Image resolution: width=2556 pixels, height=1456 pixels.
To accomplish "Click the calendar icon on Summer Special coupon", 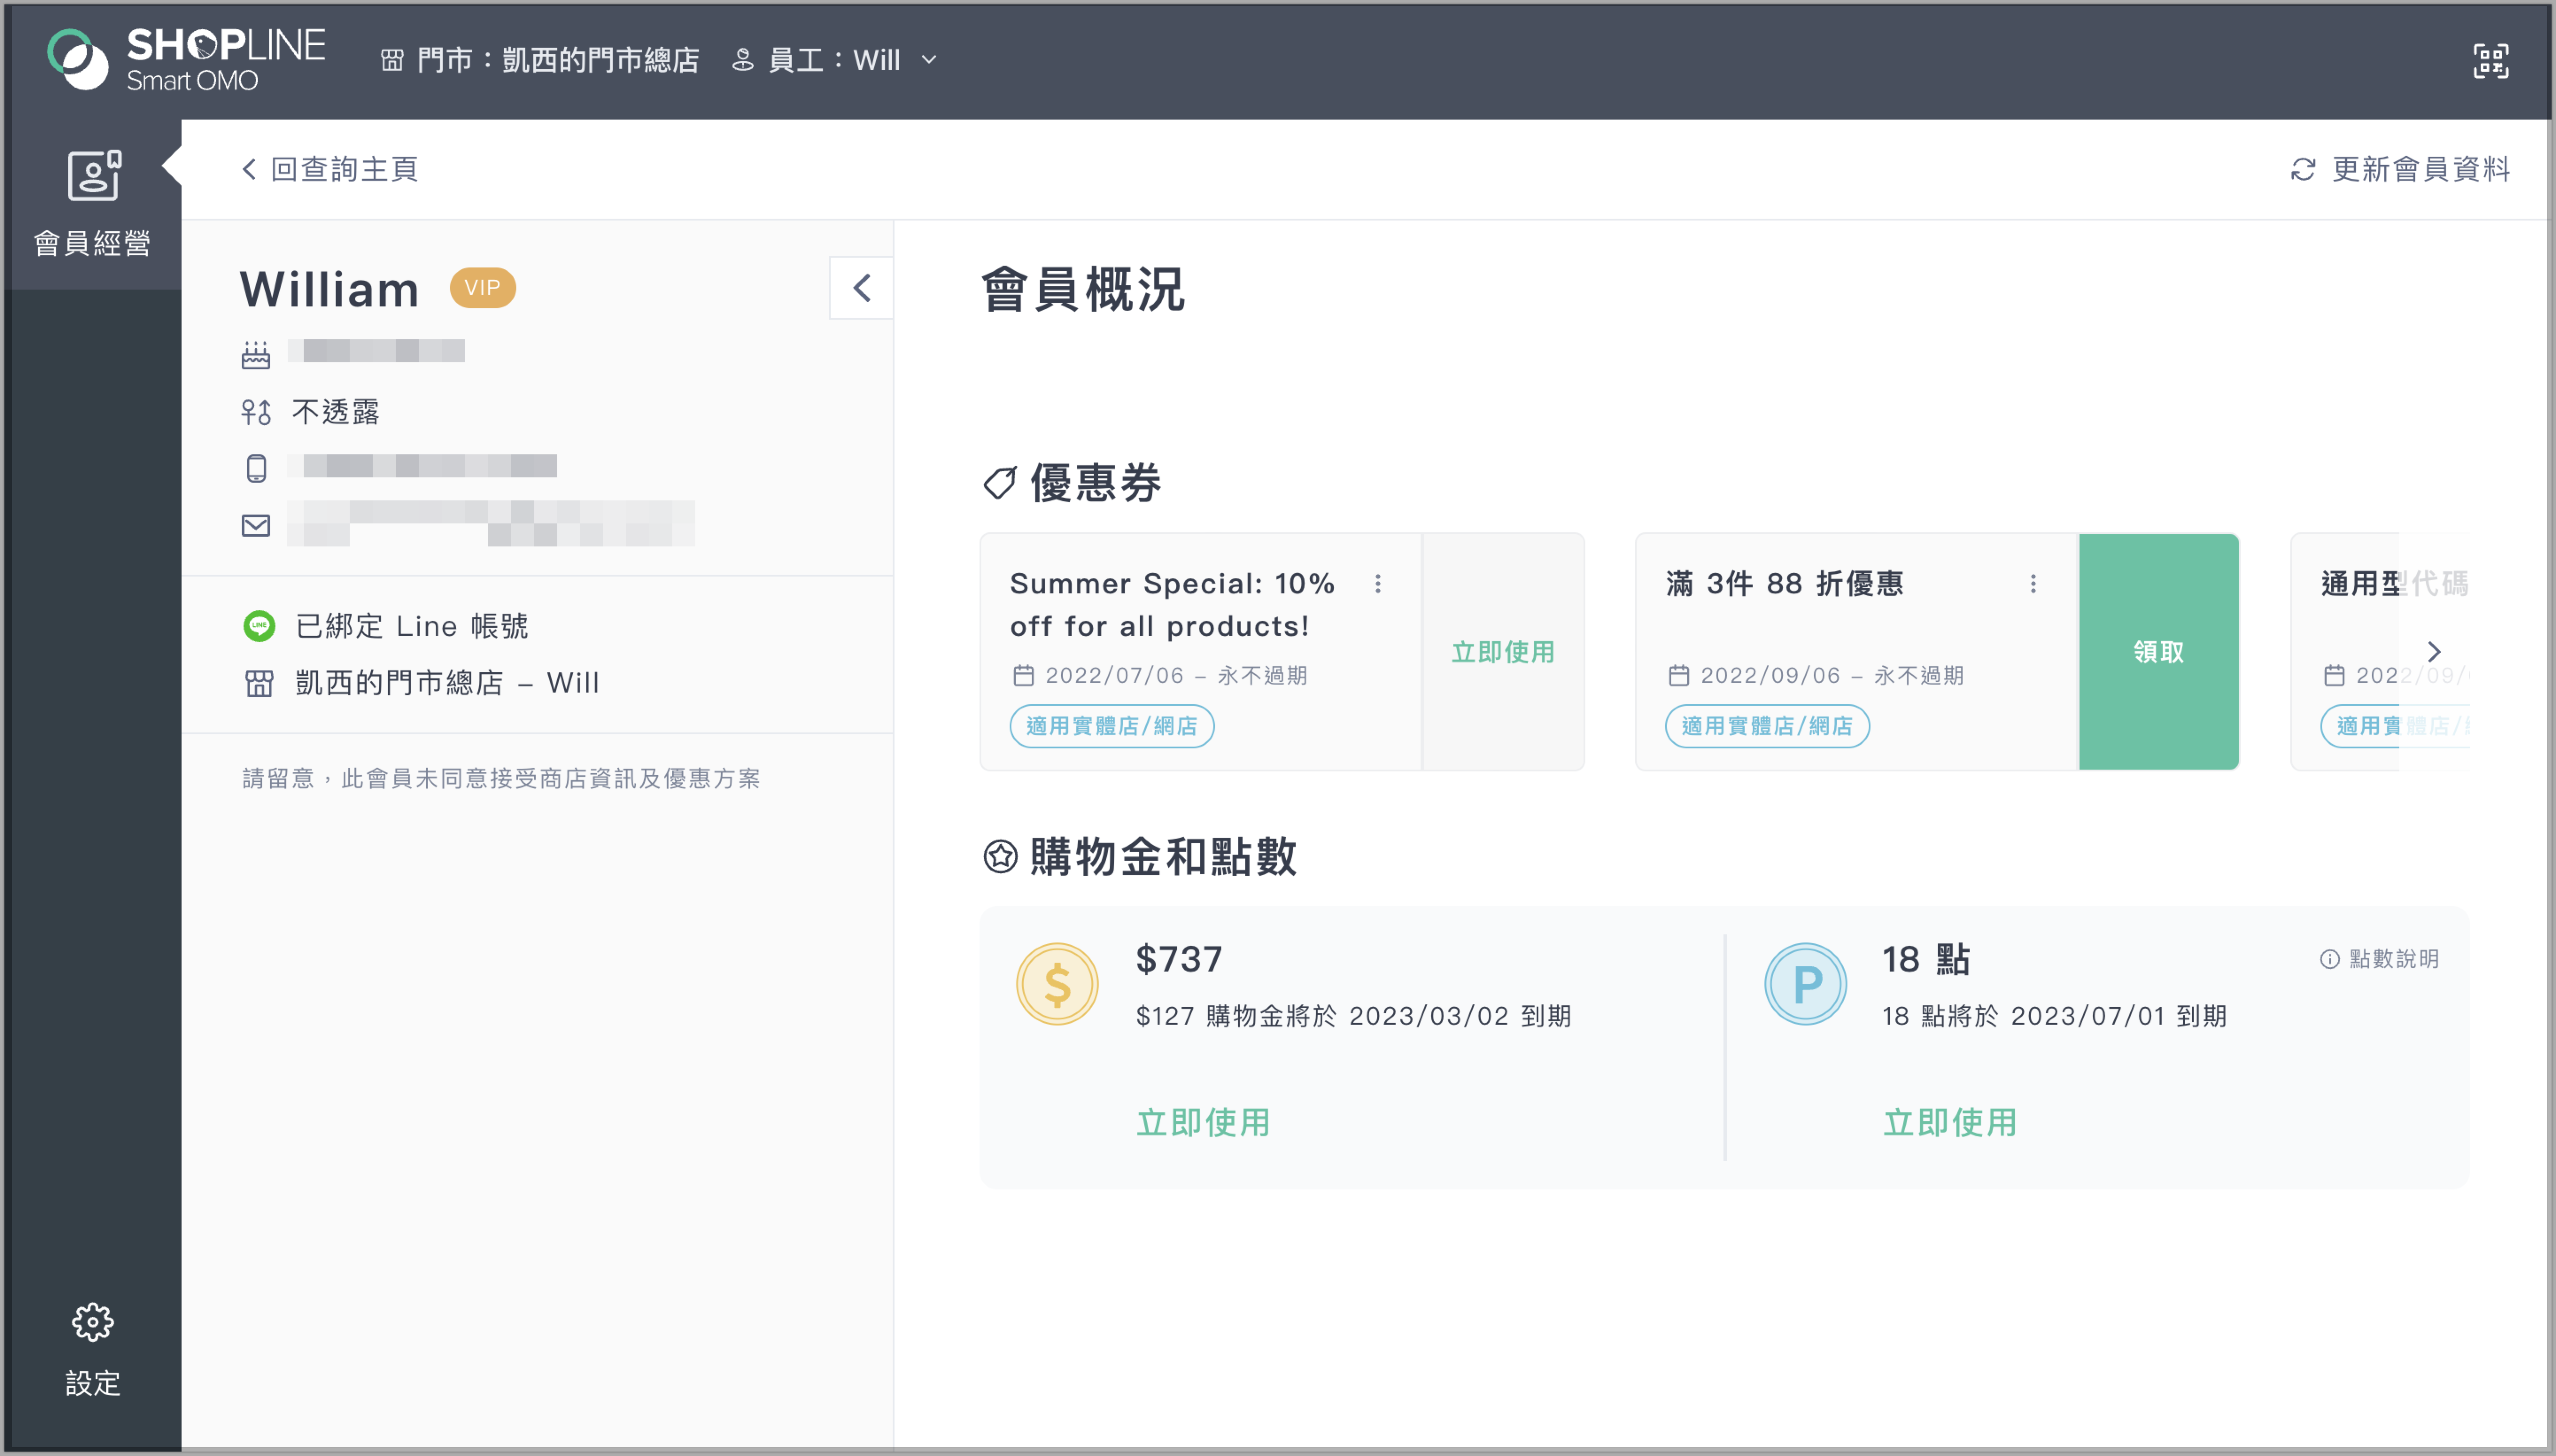I will coord(1023,676).
